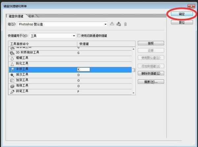Screen dimensions: 198x147
Task: Click the 模糊工具 row text
Action: (x=22, y=58)
